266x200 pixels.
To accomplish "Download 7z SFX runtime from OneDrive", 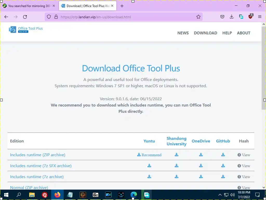I will click(x=201, y=165).
